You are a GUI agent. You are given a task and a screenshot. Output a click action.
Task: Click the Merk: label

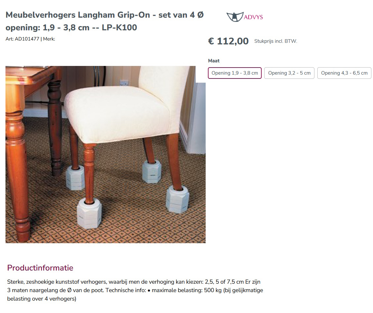49,39
